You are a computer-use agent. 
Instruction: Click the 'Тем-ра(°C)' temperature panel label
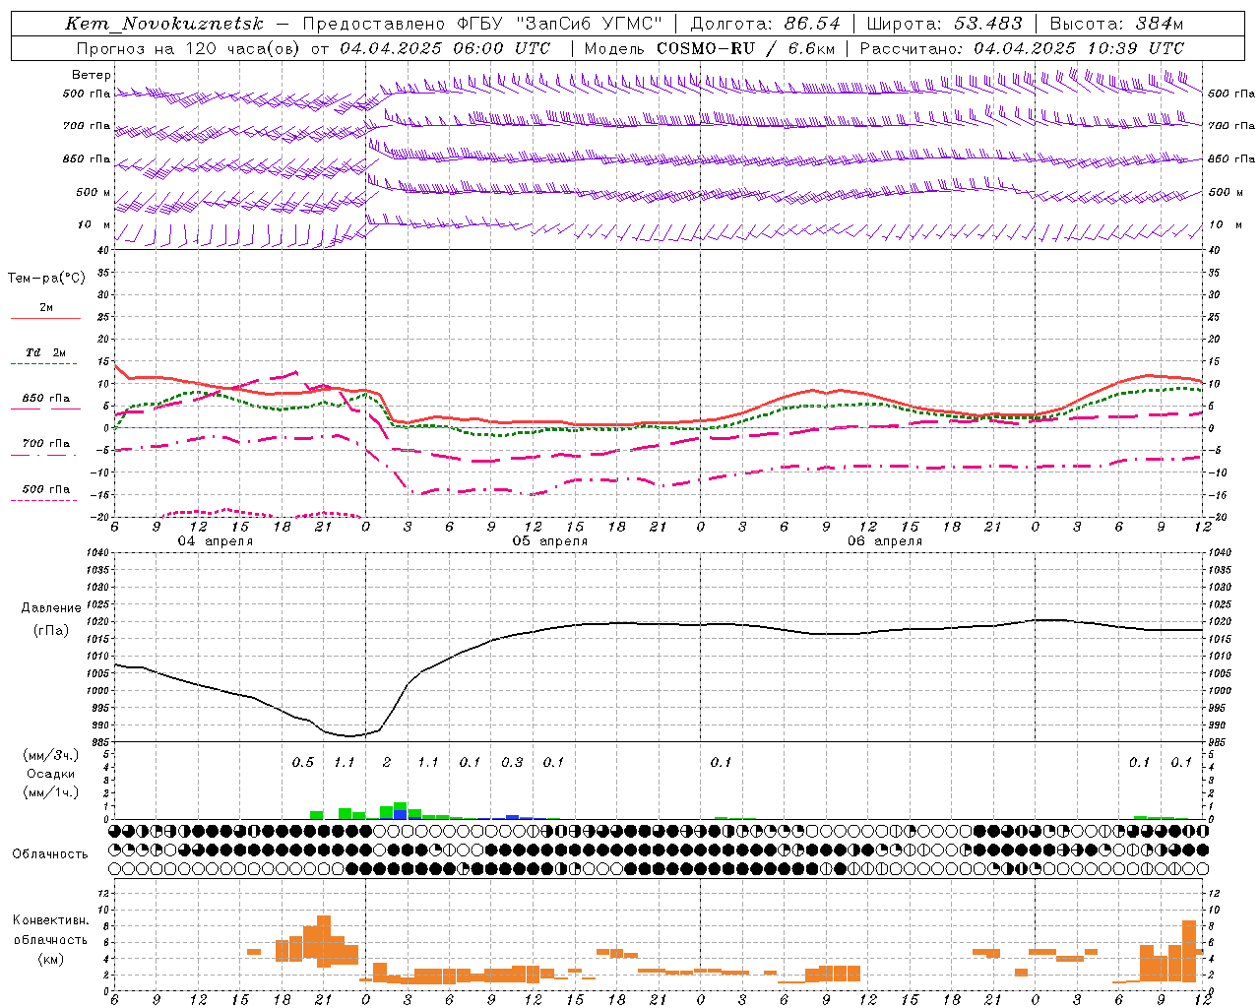pos(46,278)
